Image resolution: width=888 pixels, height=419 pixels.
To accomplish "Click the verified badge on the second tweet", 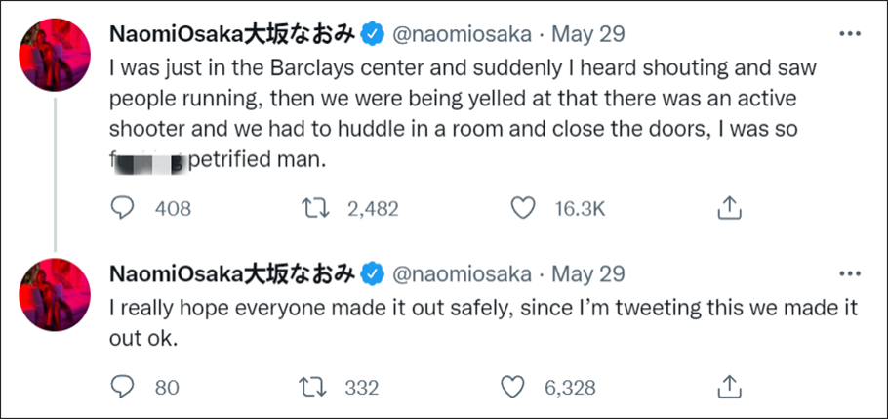I will [371, 272].
